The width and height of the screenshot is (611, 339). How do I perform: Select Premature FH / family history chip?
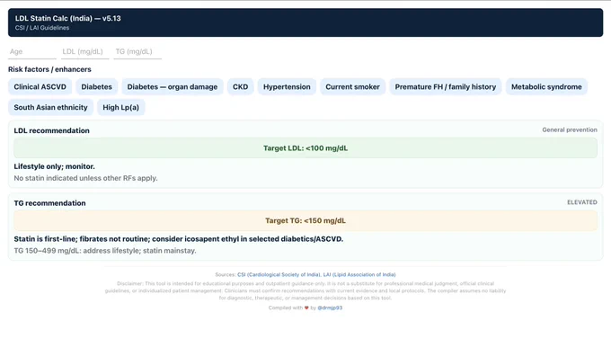[446, 87]
